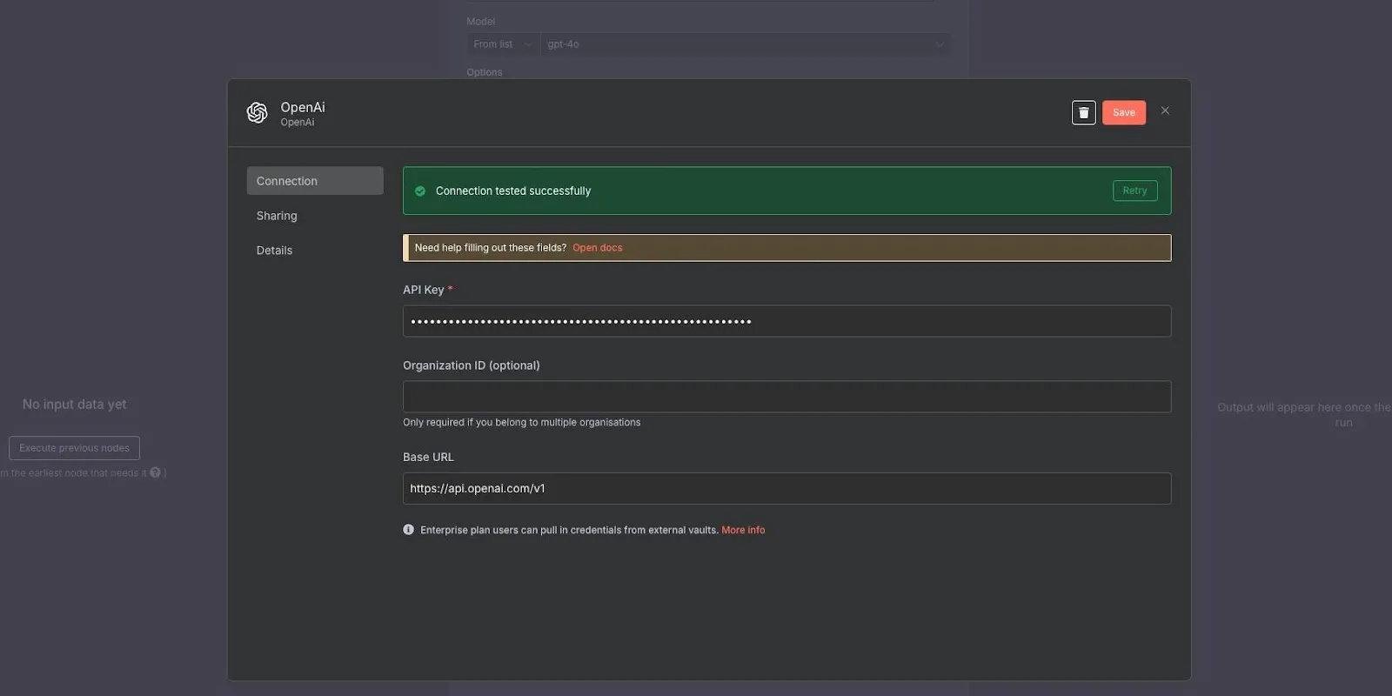The image size is (1392, 696).
Task: Select the Connection tab
Action: [x=314, y=181]
